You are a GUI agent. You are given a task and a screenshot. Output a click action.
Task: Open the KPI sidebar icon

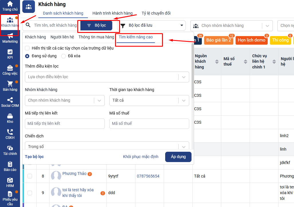point(10,54)
